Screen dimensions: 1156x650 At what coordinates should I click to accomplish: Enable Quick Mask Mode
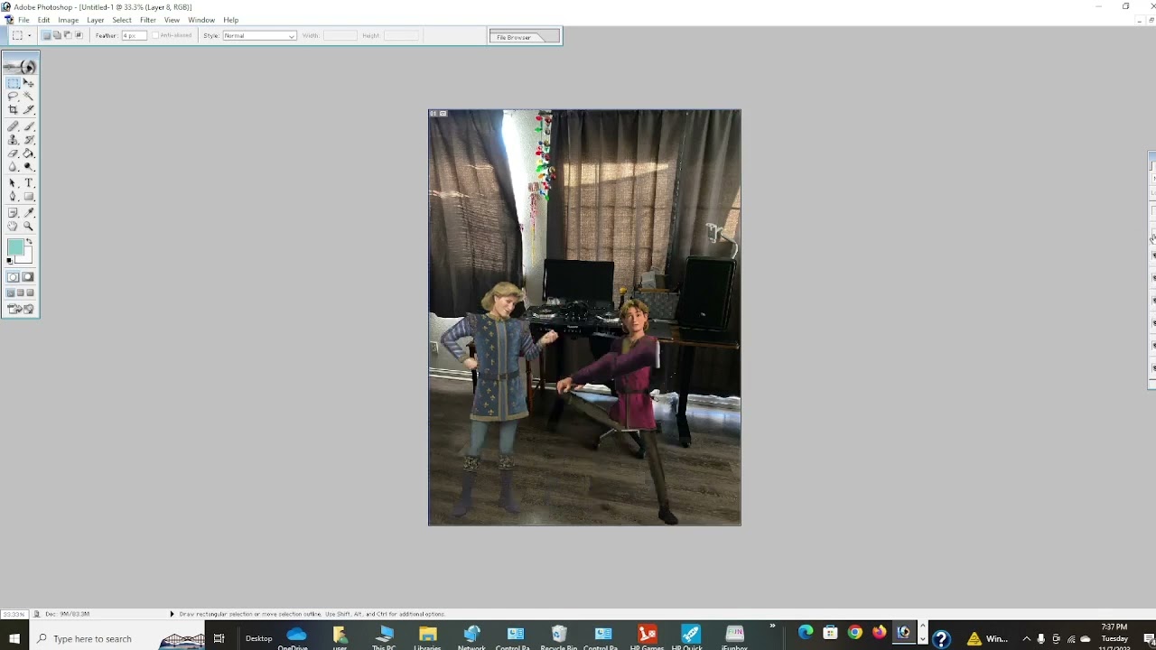[x=28, y=276]
